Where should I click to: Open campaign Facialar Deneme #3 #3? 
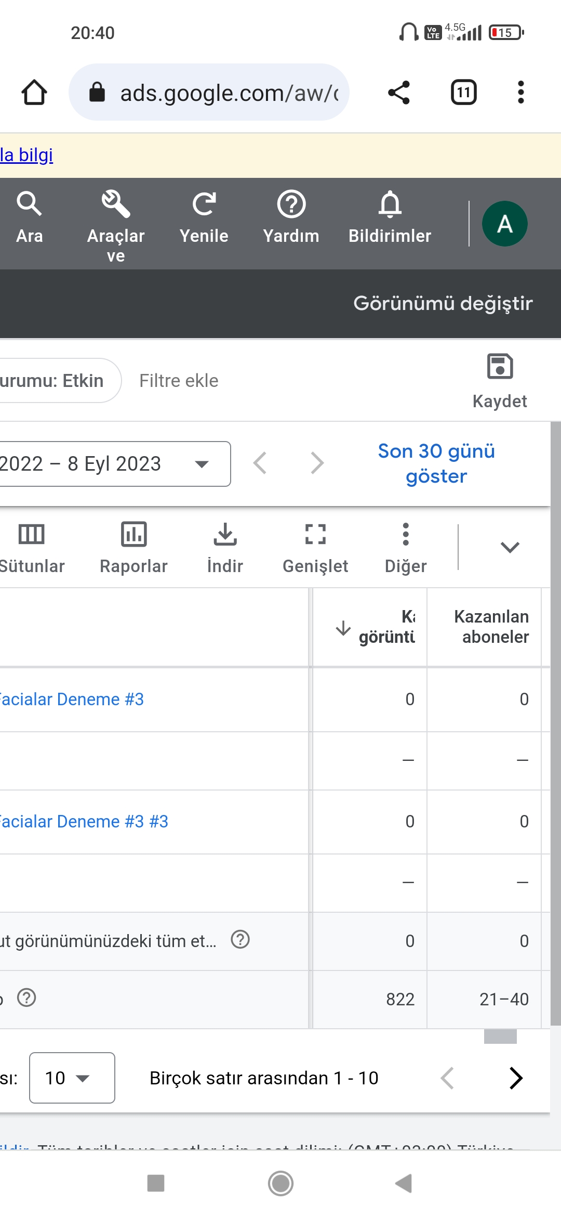(83, 821)
